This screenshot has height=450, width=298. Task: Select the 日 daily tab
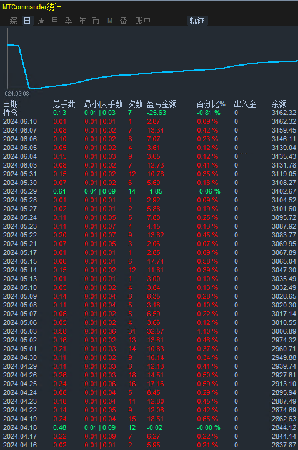point(27,21)
